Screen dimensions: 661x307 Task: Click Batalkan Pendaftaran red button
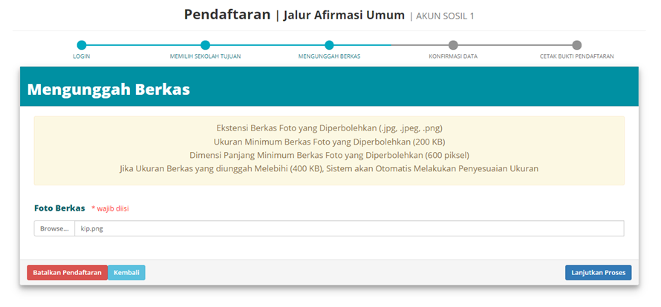click(x=68, y=272)
